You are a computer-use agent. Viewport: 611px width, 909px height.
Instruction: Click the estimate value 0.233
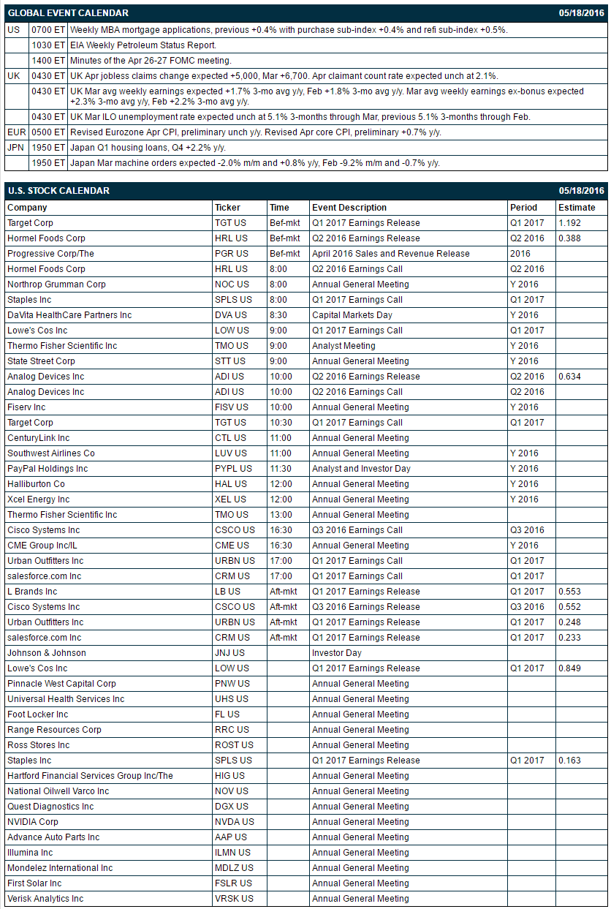[570, 638]
